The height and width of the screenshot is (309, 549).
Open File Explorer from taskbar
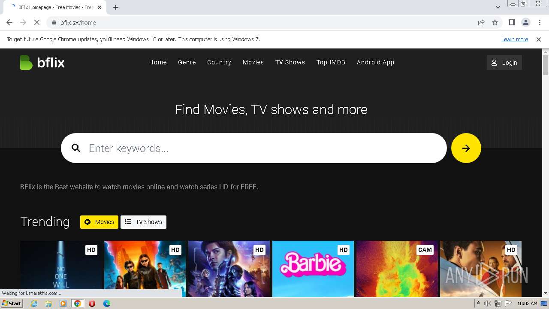[x=48, y=303]
